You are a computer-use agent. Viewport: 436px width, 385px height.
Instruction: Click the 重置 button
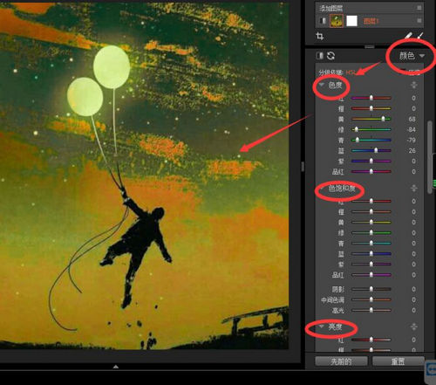pyautogui.click(x=398, y=361)
